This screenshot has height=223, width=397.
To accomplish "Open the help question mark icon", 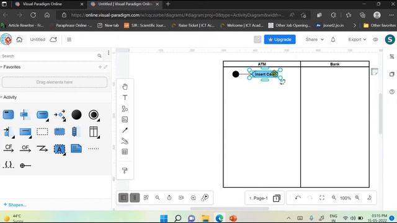I will [x=391, y=92].
